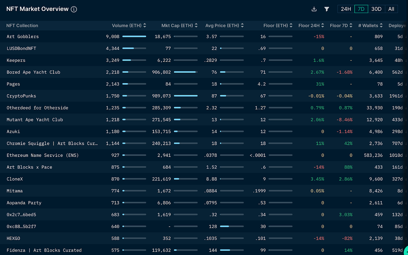The width and height of the screenshot is (408, 255).
Task: Download the table data with the download icon
Action: tap(314, 9)
